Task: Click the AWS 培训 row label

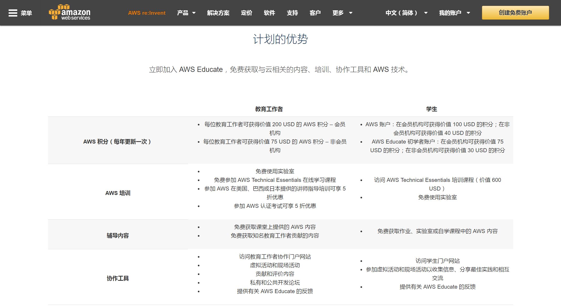Action: pos(117,193)
